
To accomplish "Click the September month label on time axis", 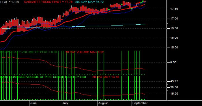I will [x=140, y=103].
